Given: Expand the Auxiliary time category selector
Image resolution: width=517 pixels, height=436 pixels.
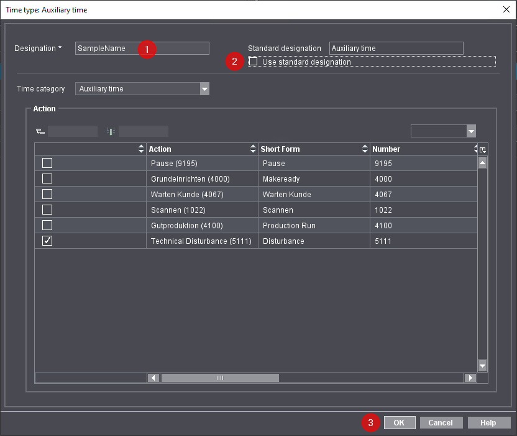Looking at the screenshot, I should pyautogui.click(x=205, y=88).
